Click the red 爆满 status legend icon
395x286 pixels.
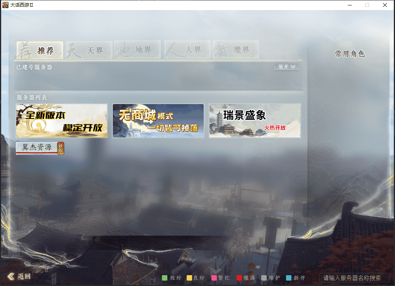tap(239, 278)
